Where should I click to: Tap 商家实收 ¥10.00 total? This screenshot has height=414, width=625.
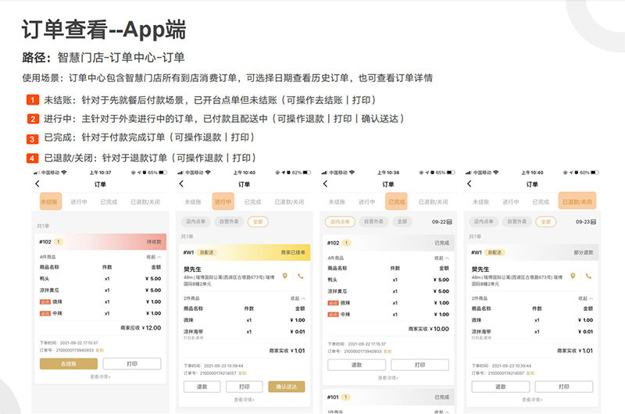tap(428, 329)
